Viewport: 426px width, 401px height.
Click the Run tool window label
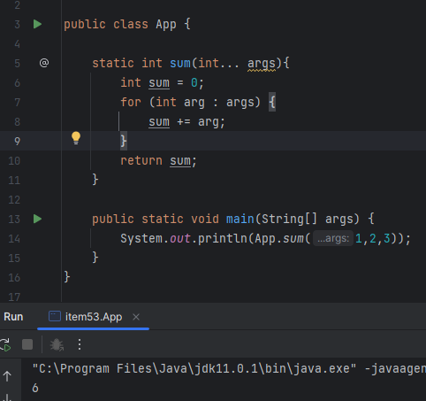[13, 317]
